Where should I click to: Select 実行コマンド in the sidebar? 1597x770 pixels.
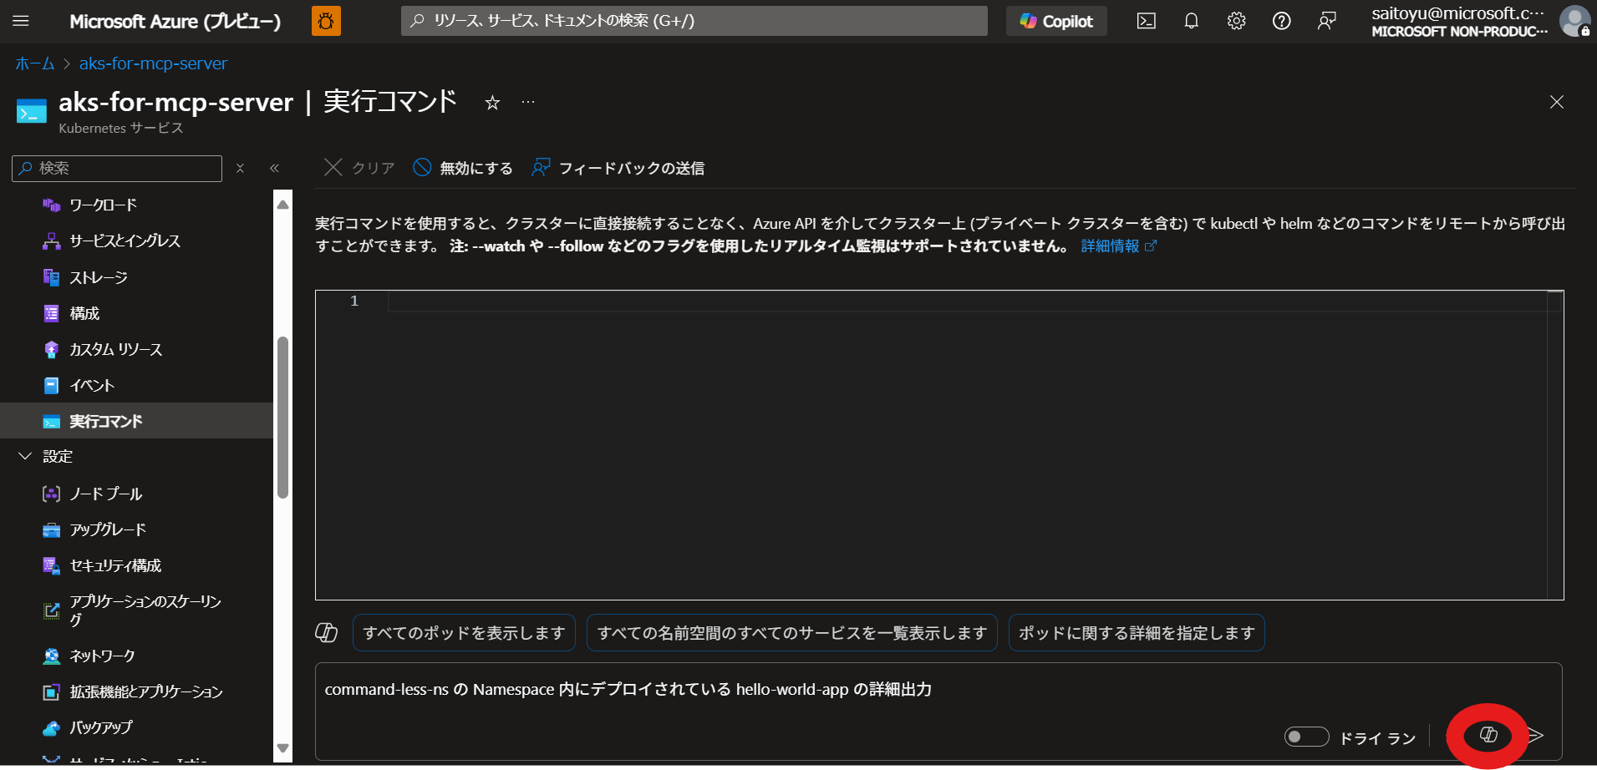click(x=136, y=421)
